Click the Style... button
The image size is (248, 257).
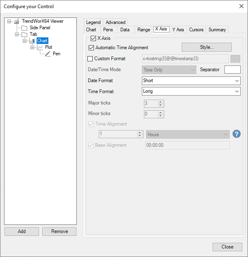[207, 47]
